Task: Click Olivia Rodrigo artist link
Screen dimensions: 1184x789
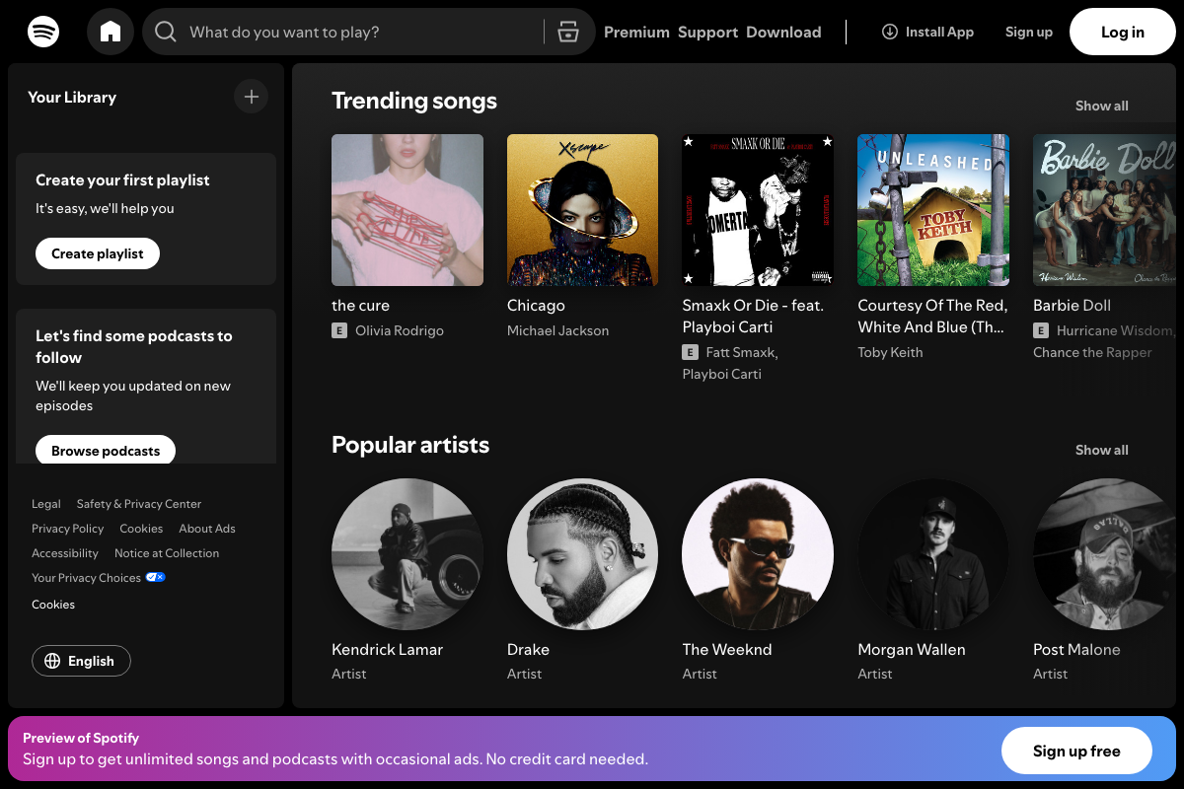Action: 400,330
